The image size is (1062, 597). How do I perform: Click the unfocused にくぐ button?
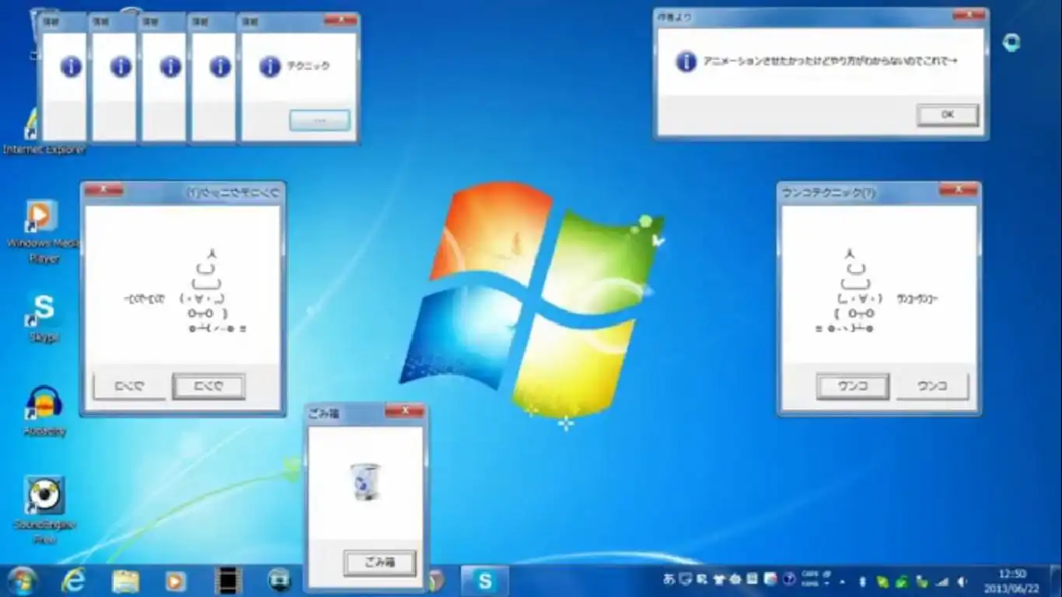coord(129,386)
